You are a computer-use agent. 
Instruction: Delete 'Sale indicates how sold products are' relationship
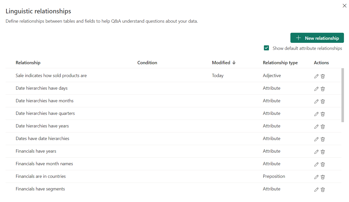point(323,76)
